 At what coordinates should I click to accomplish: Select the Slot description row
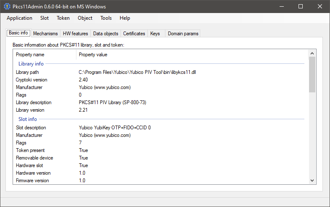pyautogui.click(x=161, y=128)
